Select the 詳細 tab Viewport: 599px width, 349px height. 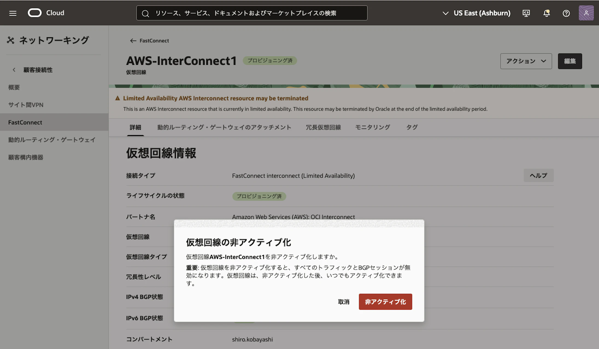(x=135, y=127)
